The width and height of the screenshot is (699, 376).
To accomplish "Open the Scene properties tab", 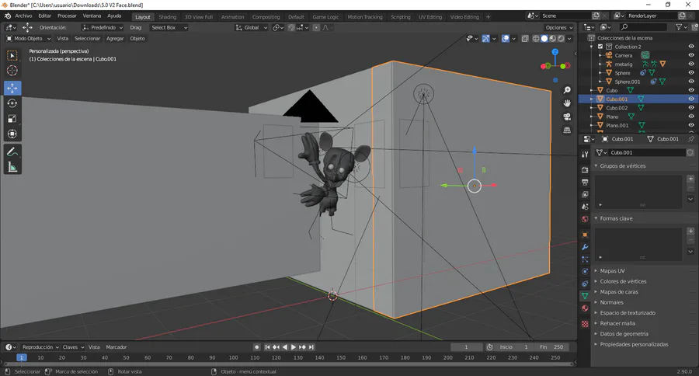I will (585, 207).
